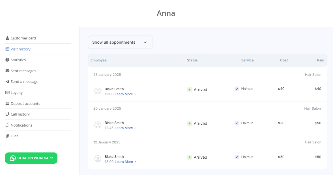
Task: Click the paper plane Send a message icon
Action: pyautogui.click(x=7, y=81)
